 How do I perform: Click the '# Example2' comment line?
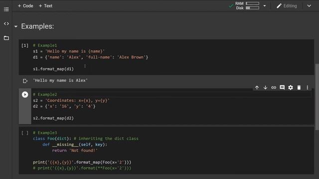tap(45, 94)
